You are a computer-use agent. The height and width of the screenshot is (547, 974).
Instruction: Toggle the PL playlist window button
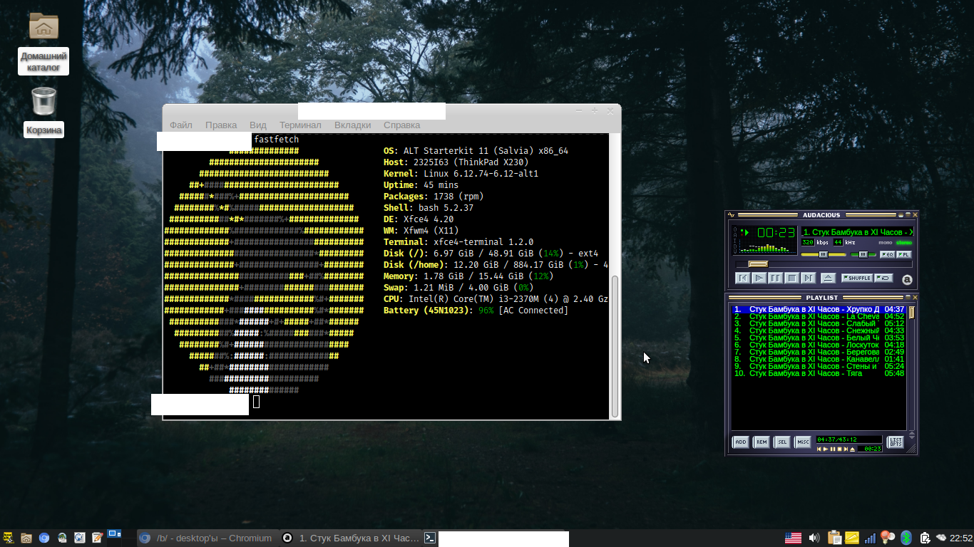tap(903, 254)
